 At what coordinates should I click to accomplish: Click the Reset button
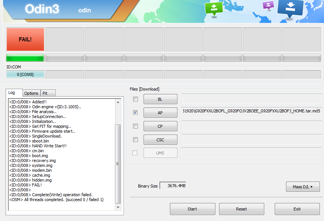pos(242,209)
